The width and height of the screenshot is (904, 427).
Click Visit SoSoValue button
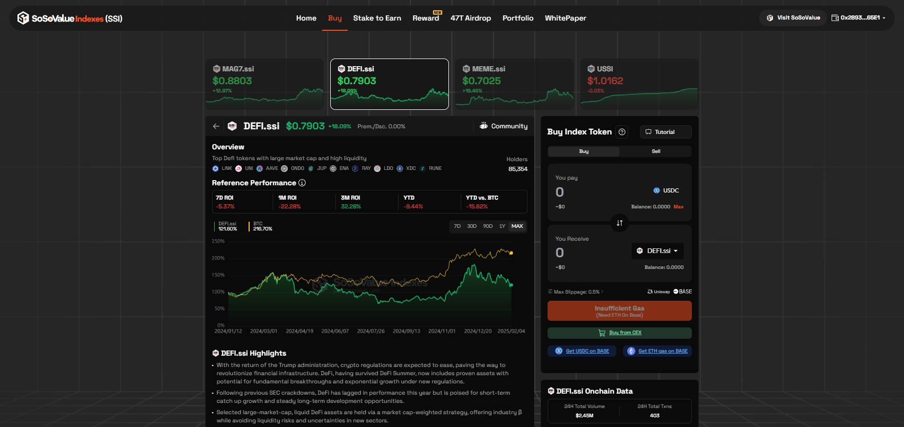793,17
